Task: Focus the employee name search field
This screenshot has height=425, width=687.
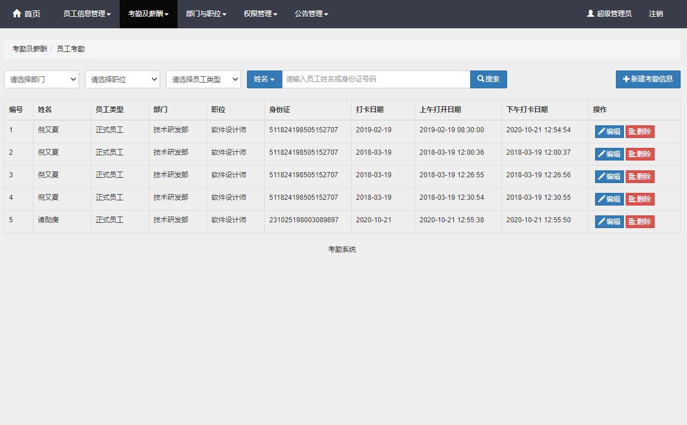Action: (x=376, y=79)
